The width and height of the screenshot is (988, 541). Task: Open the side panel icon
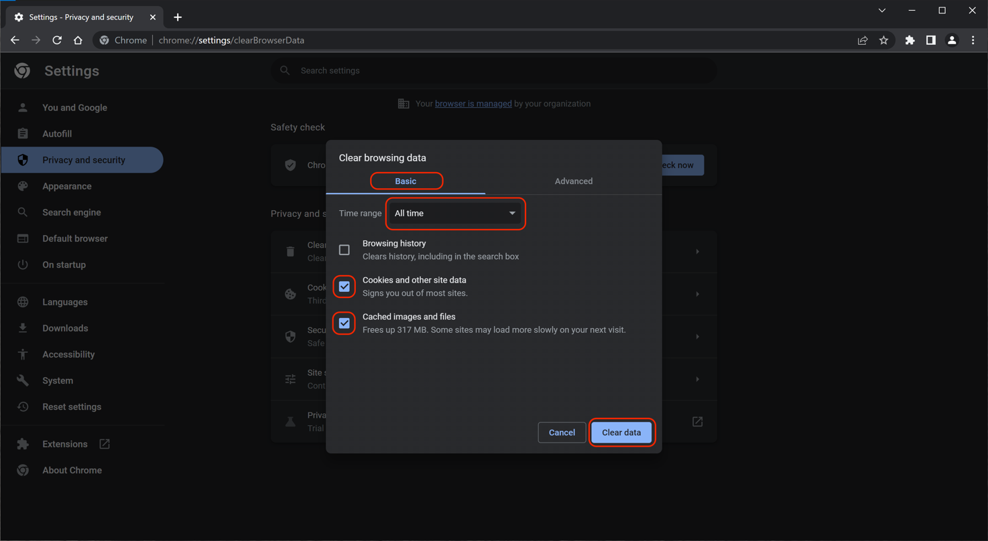(x=930, y=40)
